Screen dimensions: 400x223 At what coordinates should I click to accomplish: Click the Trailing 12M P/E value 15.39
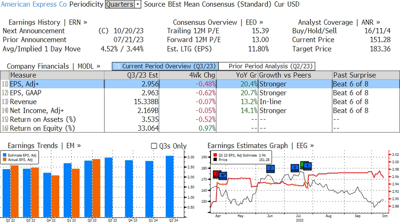(260, 31)
